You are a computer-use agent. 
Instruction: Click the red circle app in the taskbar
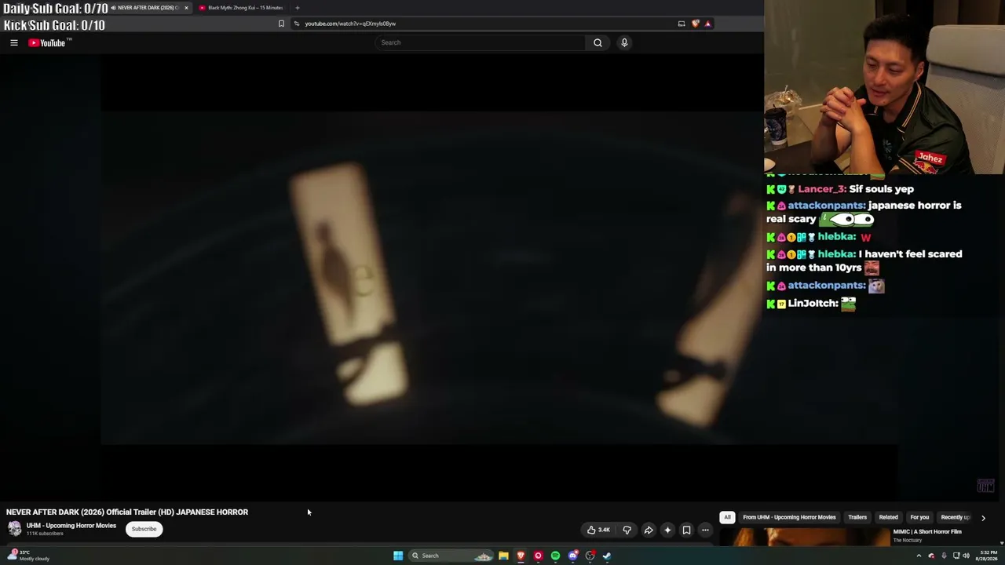point(538,556)
